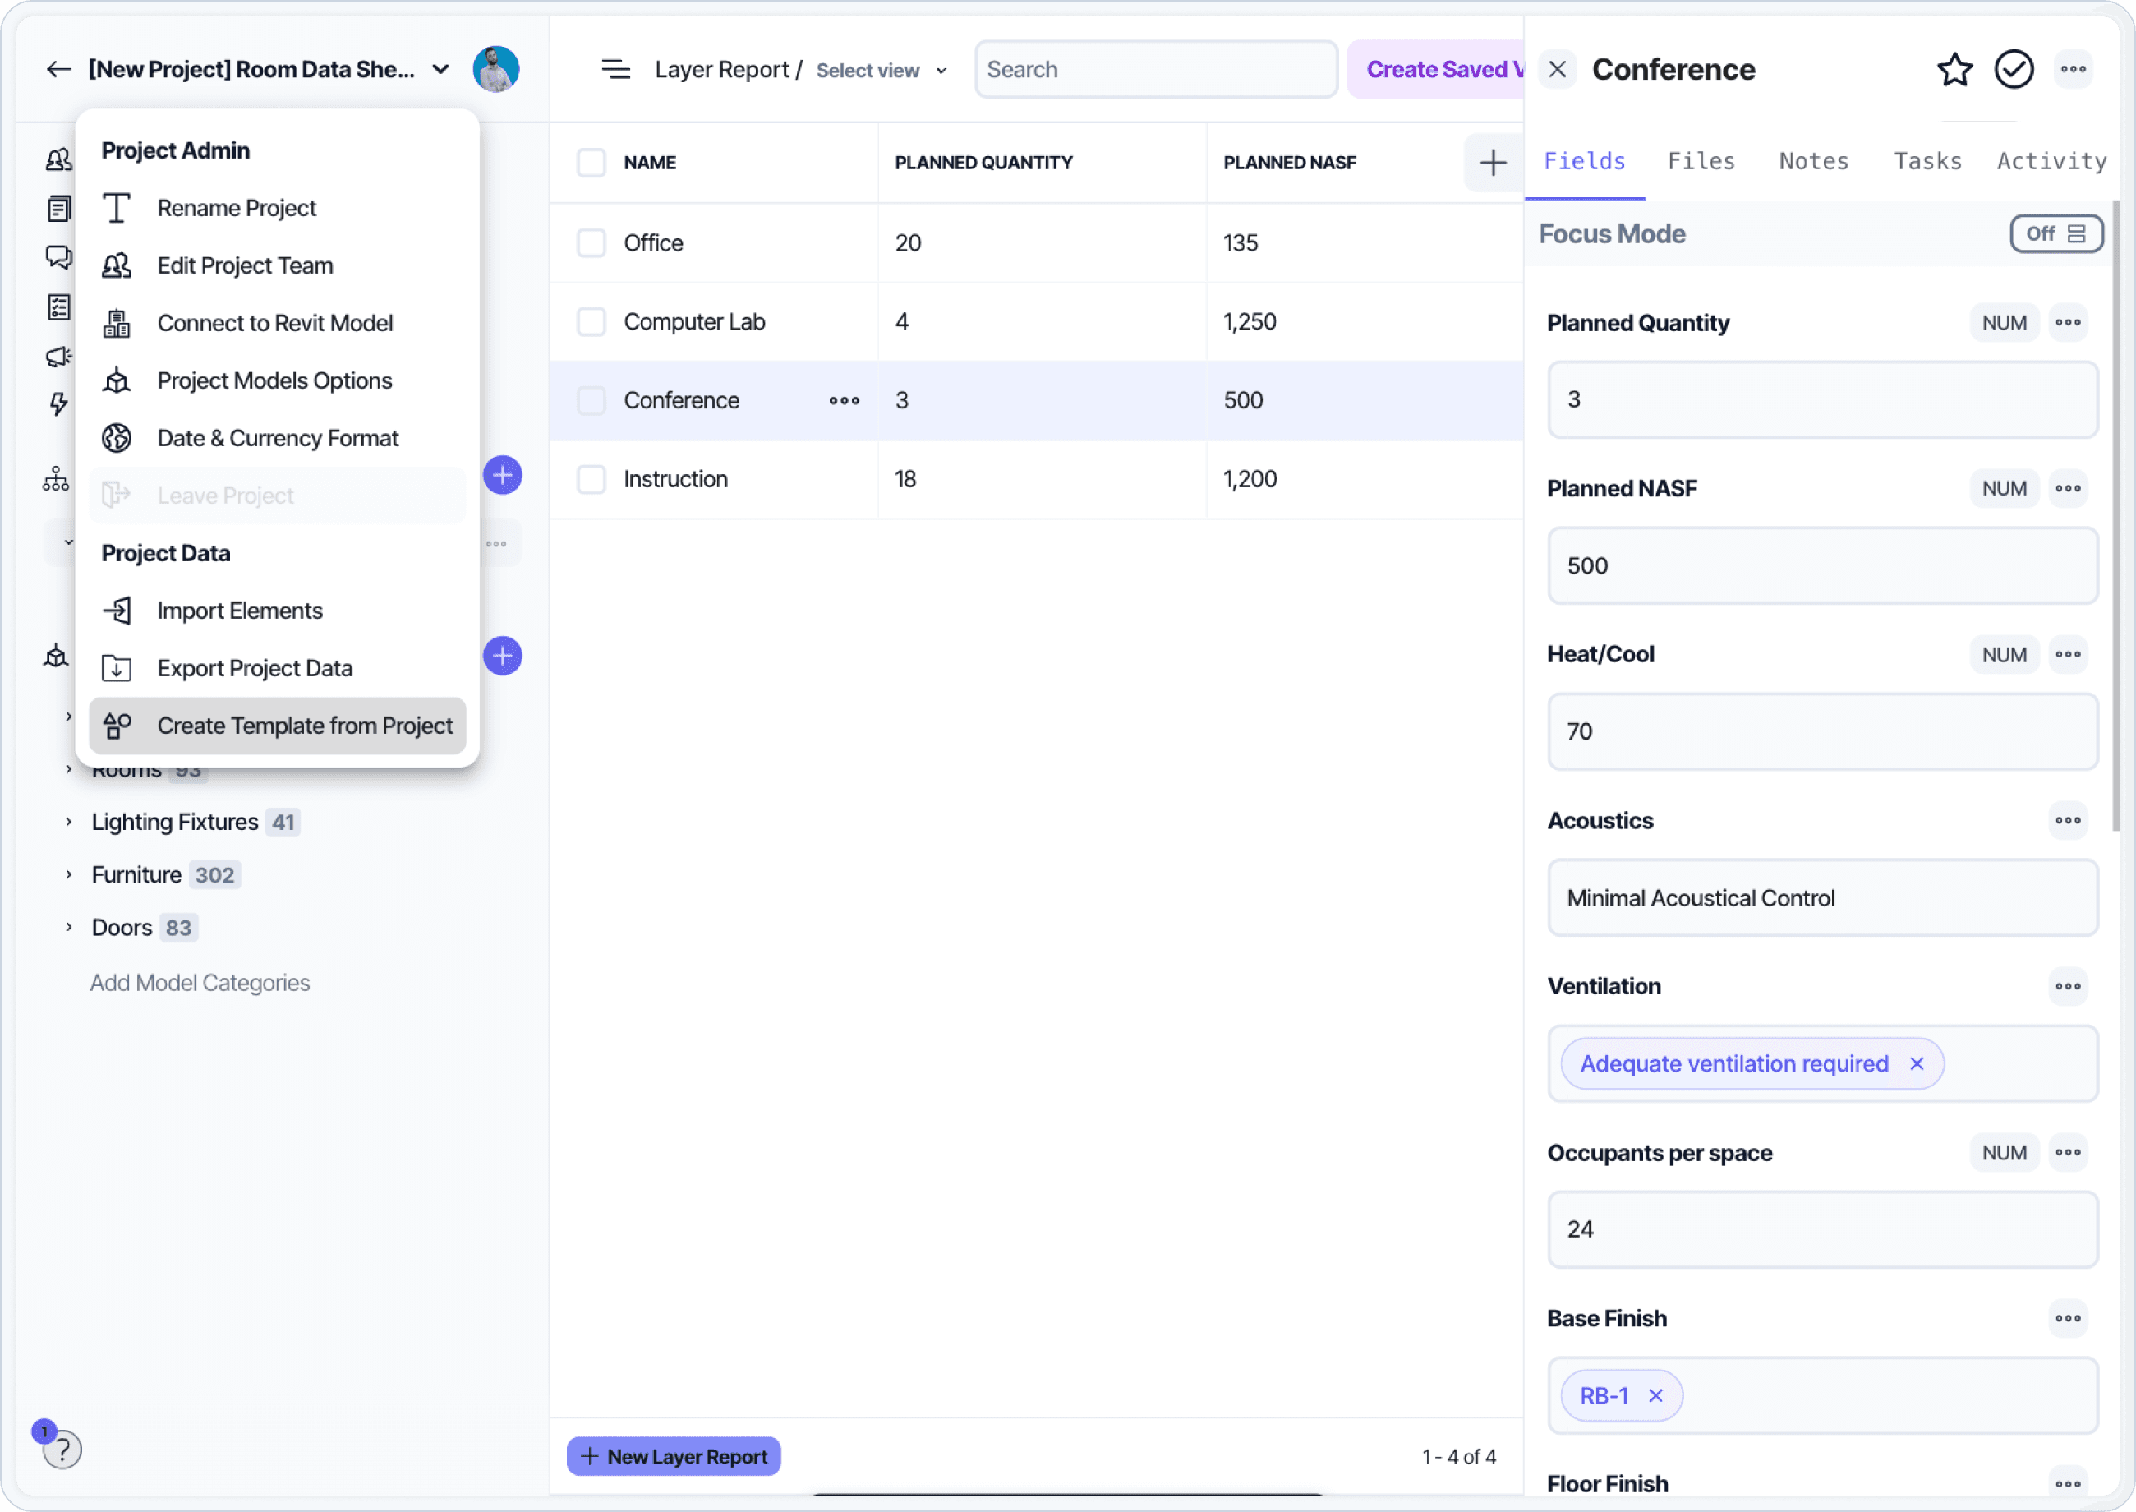Expand the Doors tree item
The height and width of the screenshot is (1512, 2136).
[69, 927]
